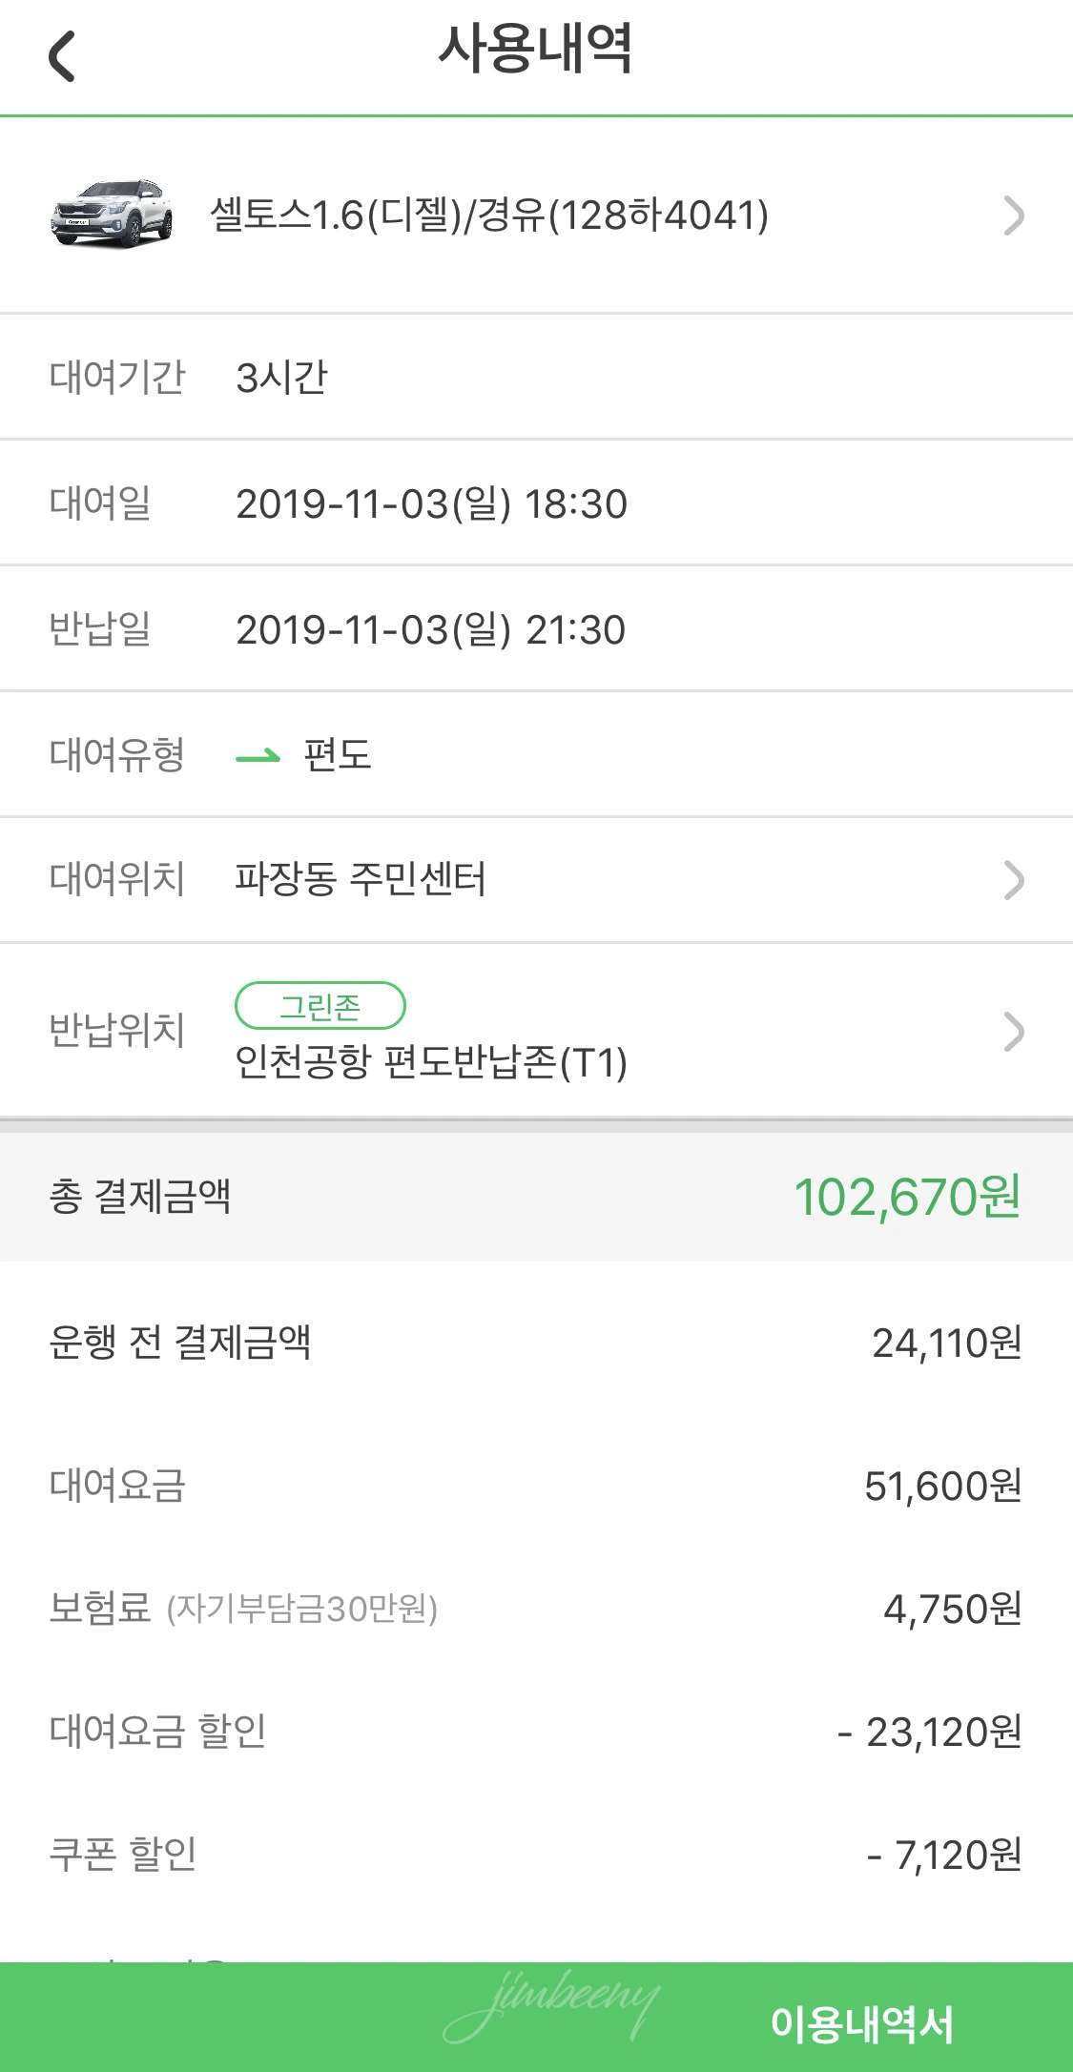Click the green one-way 편도 arrow icon

pyautogui.click(x=258, y=756)
